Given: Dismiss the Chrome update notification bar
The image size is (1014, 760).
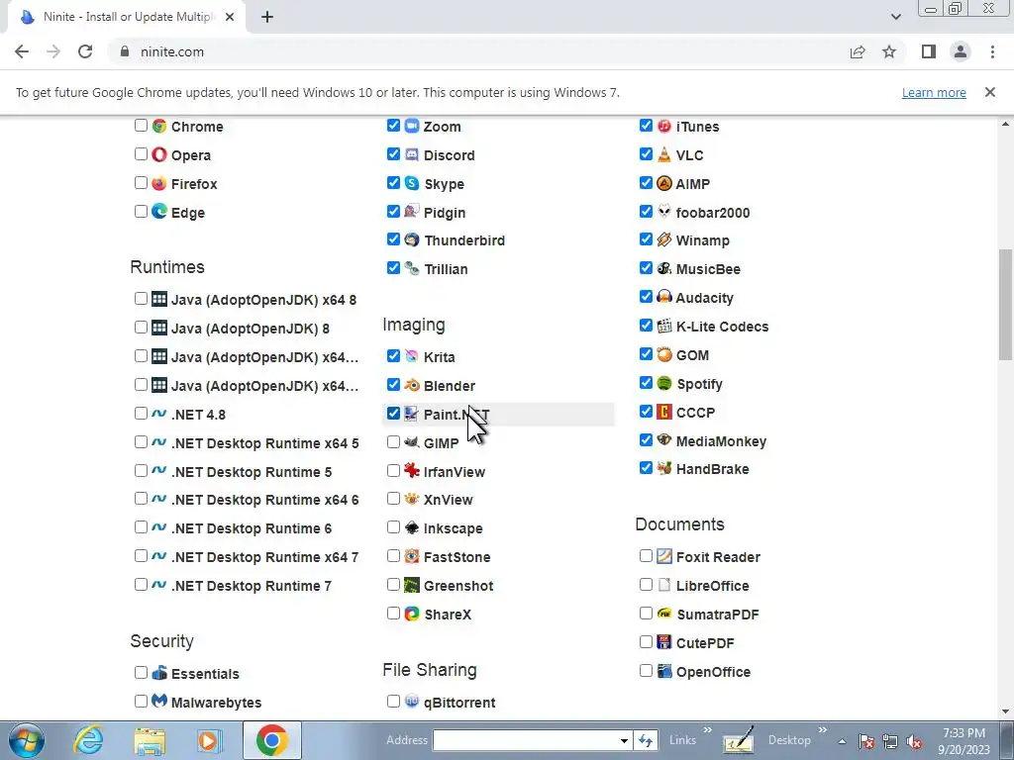Looking at the screenshot, I should click(x=990, y=92).
